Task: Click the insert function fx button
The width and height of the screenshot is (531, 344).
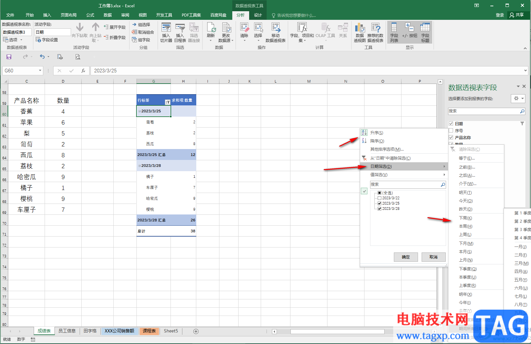Action: pyautogui.click(x=83, y=71)
